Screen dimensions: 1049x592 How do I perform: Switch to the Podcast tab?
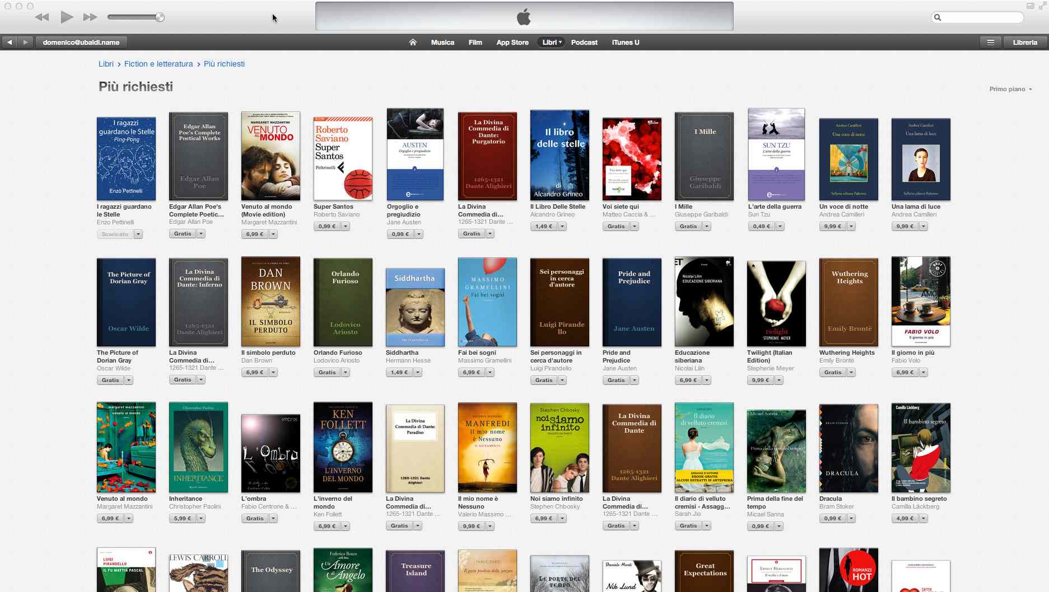point(584,42)
